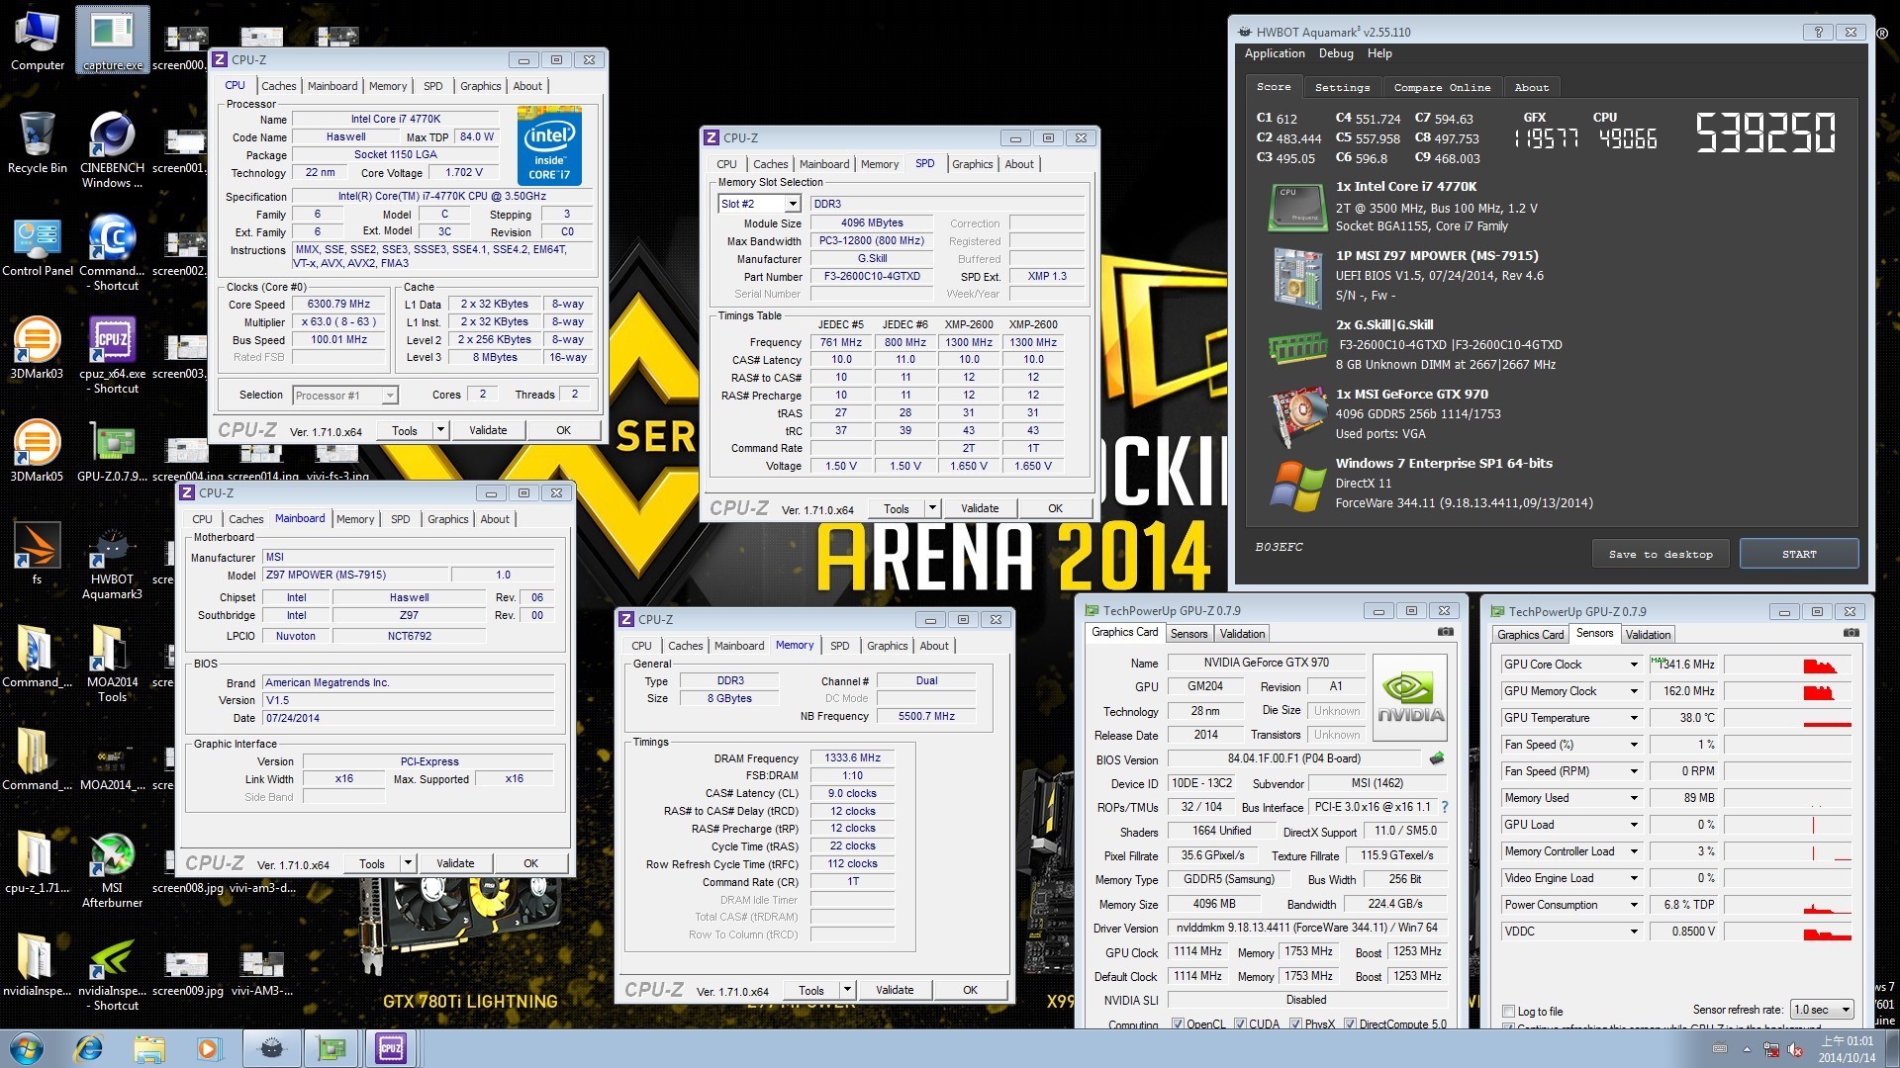Toggle the PhysX checkbox in GPU-Z

point(1295,1023)
